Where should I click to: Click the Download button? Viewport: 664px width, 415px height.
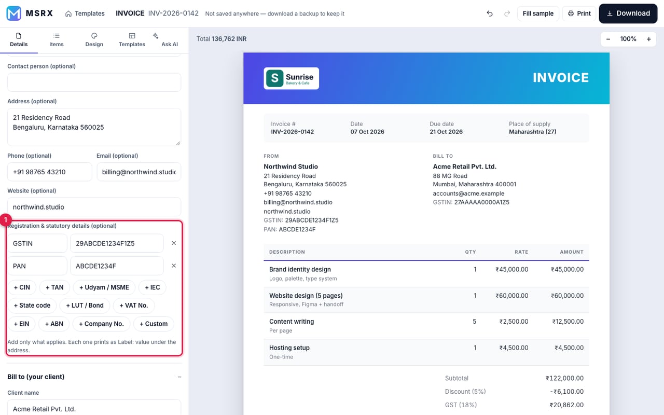coord(628,13)
